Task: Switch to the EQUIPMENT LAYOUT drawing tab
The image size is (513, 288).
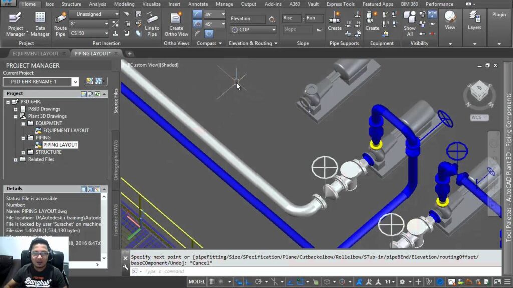Action: (x=35, y=54)
